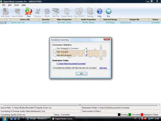Sort by the Duration column header
Image resolution: width=161 pixels, height=121 pixels.
46,20
